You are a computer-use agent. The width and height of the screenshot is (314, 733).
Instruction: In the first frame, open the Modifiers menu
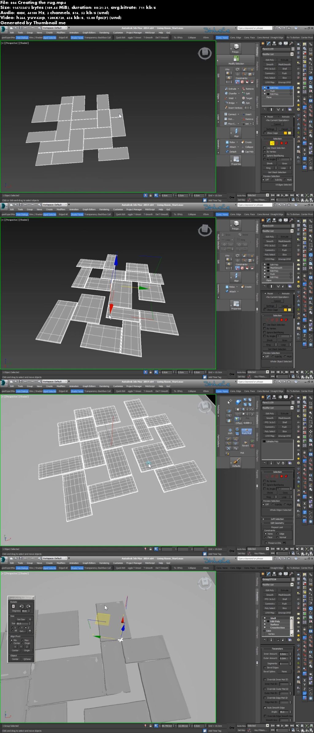61,33
